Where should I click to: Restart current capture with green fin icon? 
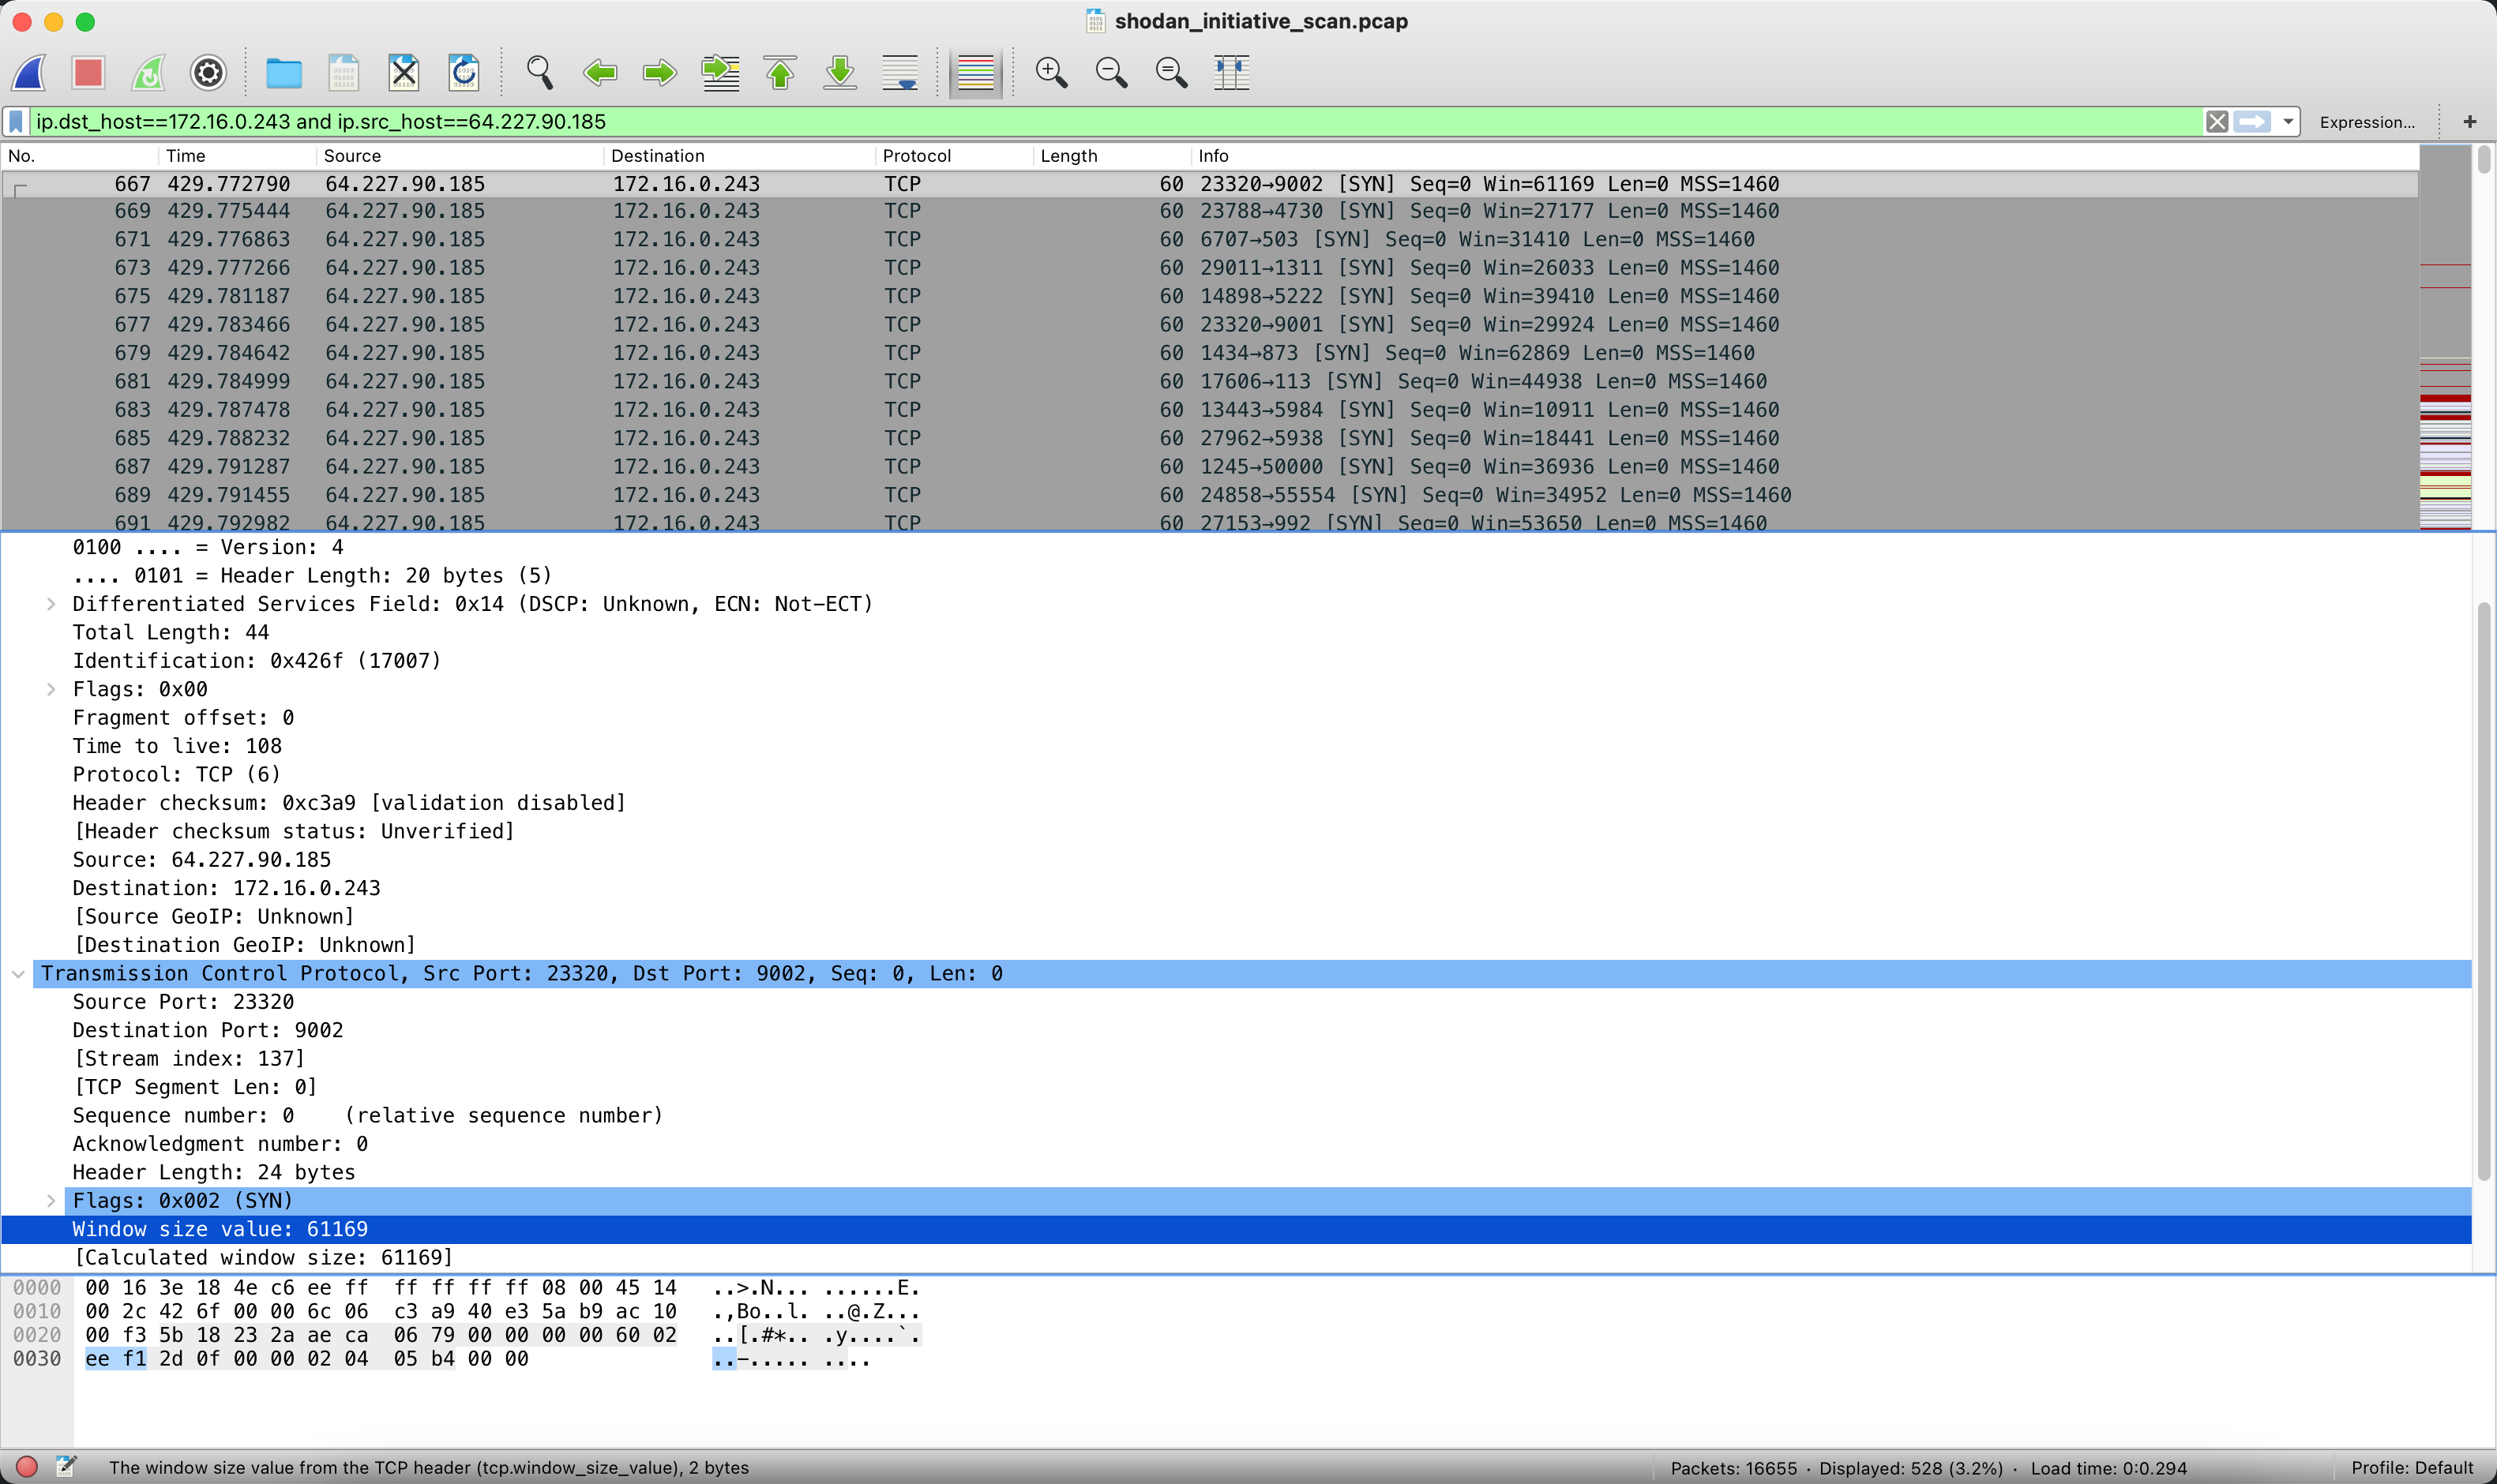pos(148,72)
